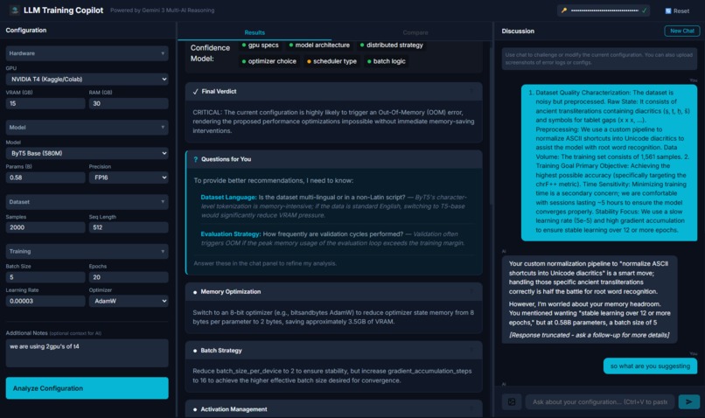The width and height of the screenshot is (705, 418).
Task: Collapse the Model section header
Action: coord(87,128)
